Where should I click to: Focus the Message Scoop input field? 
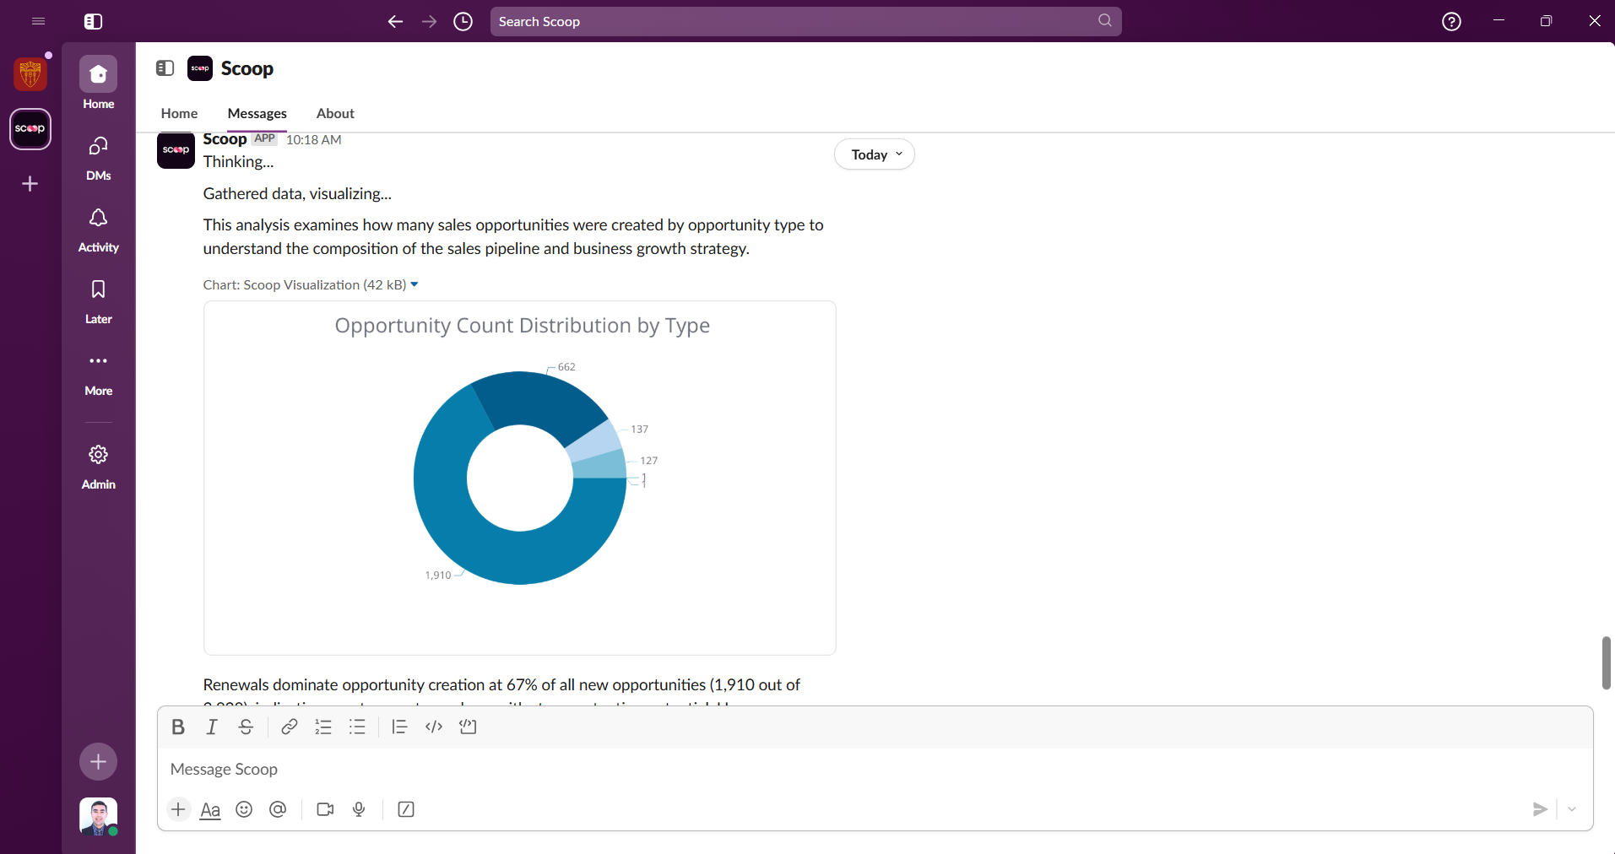point(875,769)
